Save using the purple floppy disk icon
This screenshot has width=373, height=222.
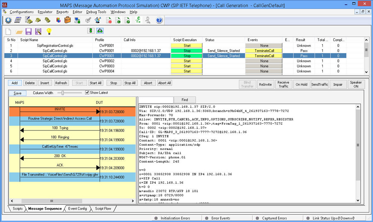(29, 31)
